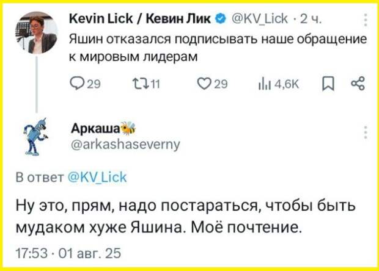
Task: Open Kevin Lick / Кевин Лик name
Action: click(141, 20)
